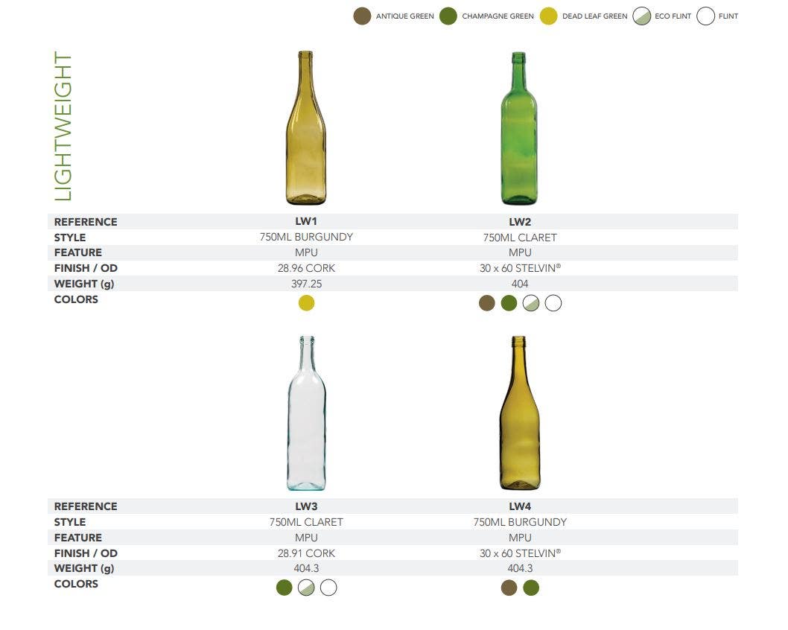788x630 pixels.
Task: Click the Eco Flint legend swatch
Action: 642,16
